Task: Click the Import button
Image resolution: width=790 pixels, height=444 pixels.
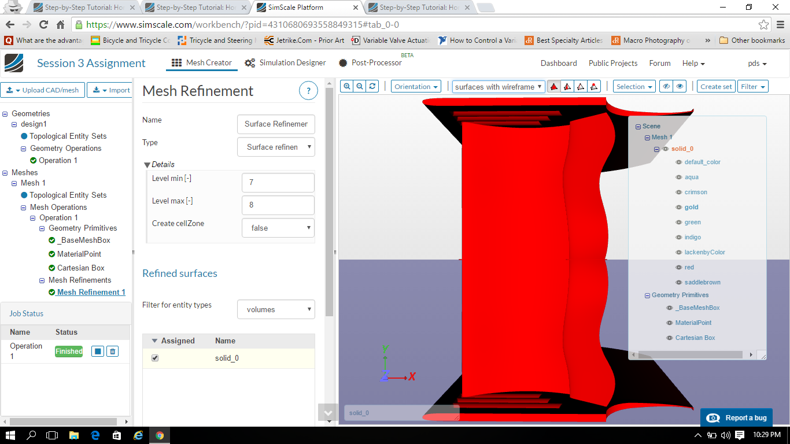Action: point(110,90)
